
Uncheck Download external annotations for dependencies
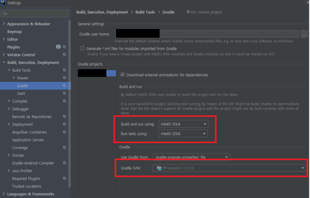coord(122,75)
